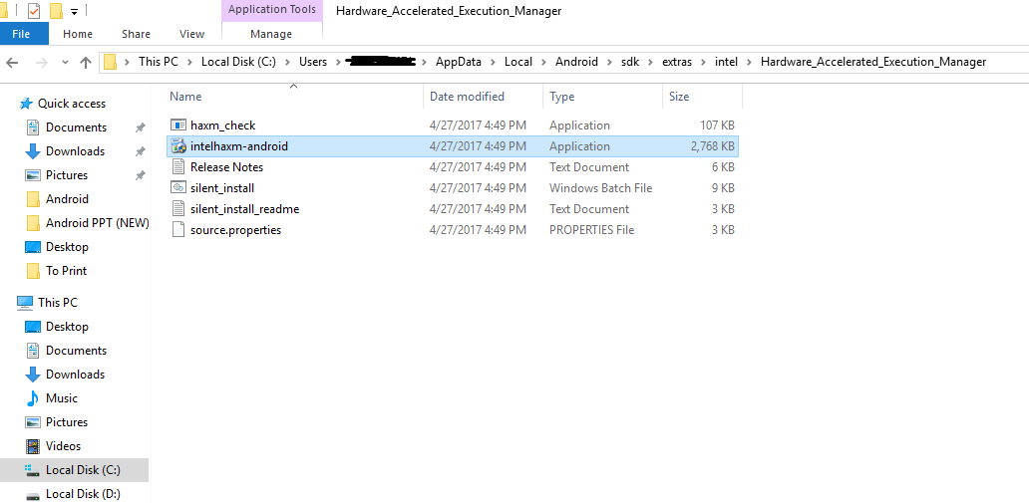Click the Application Tools contextual tab
The image size is (1029, 503).
click(271, 10)
